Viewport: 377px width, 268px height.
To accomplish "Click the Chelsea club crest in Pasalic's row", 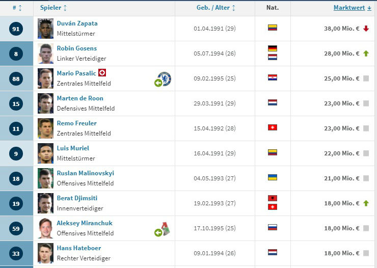I will pyautogui.click(x=165, y=78).
